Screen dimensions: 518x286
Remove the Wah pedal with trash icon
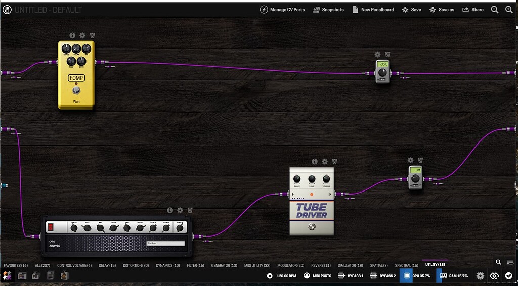coord(92,35)
